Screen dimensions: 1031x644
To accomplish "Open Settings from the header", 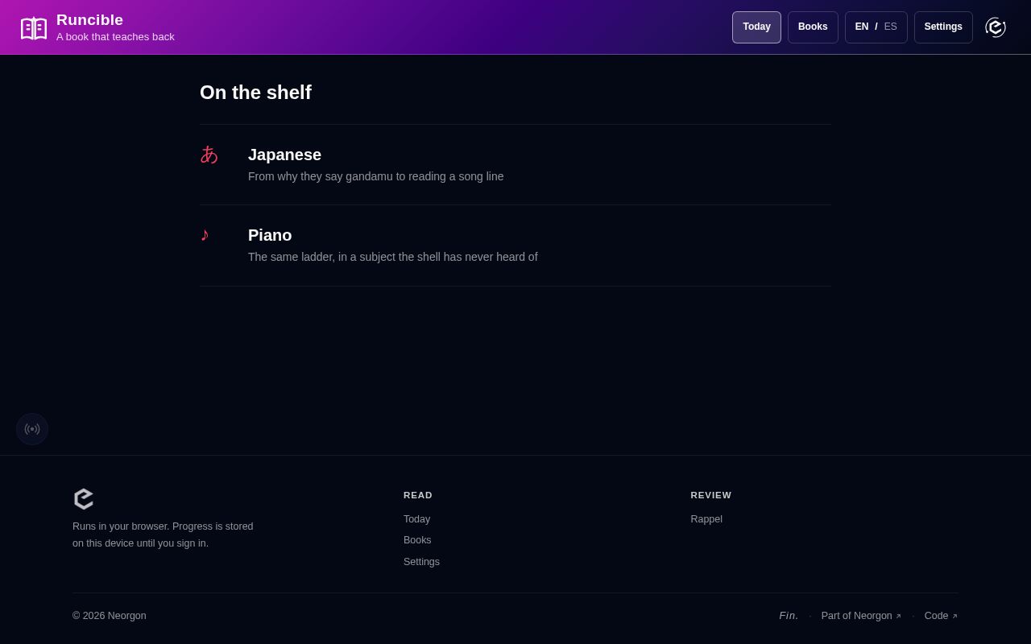I will [x=943, y=27].
